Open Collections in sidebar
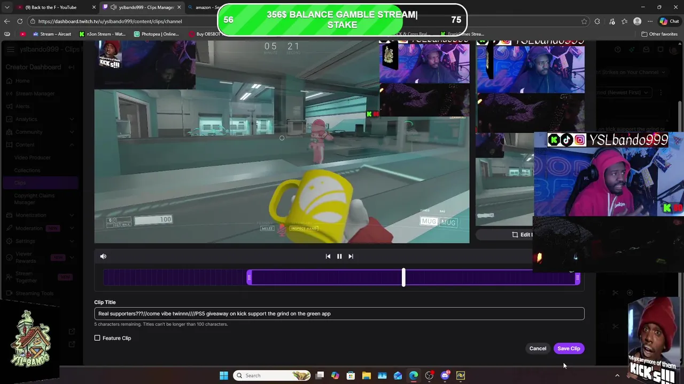The width and height of the screenshot is (684, 384). (x=27, y=170)
